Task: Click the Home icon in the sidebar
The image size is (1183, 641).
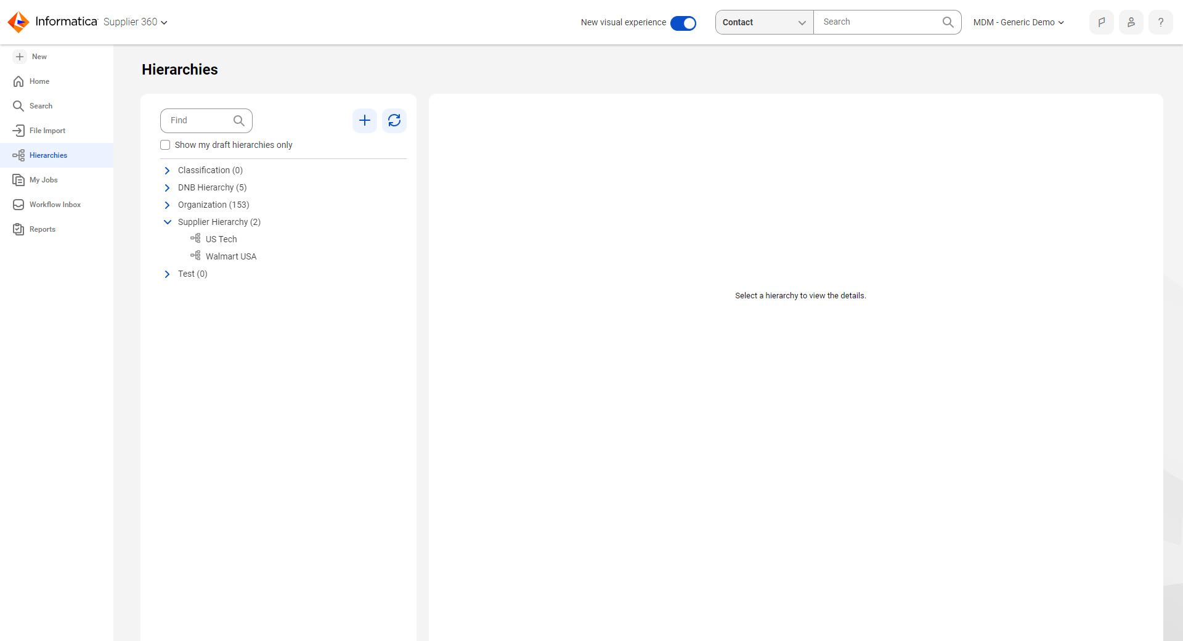Action: [18, 81]
